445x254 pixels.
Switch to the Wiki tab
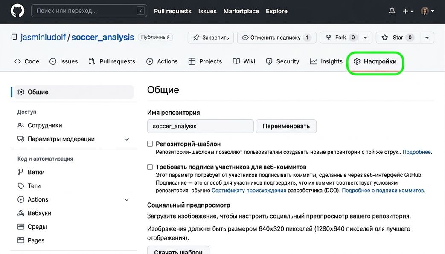point(244,61)
